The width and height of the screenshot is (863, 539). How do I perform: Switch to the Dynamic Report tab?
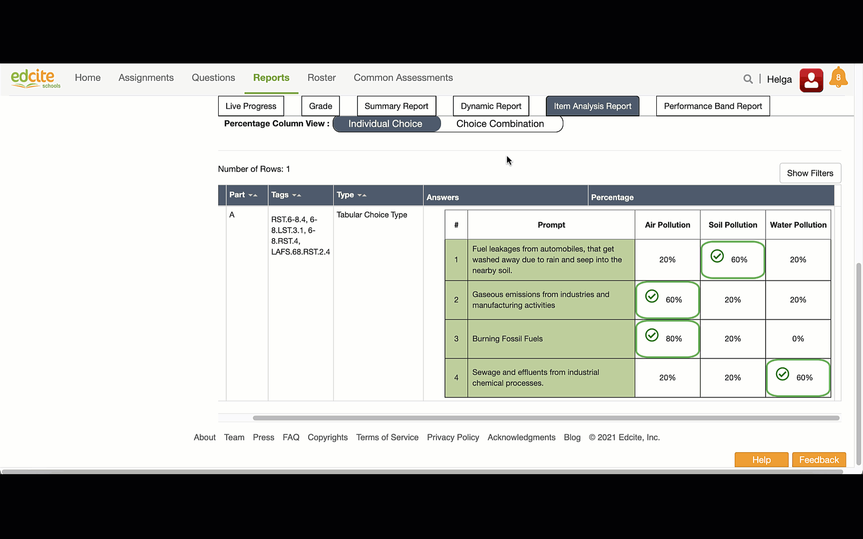(x=491, y=106)
